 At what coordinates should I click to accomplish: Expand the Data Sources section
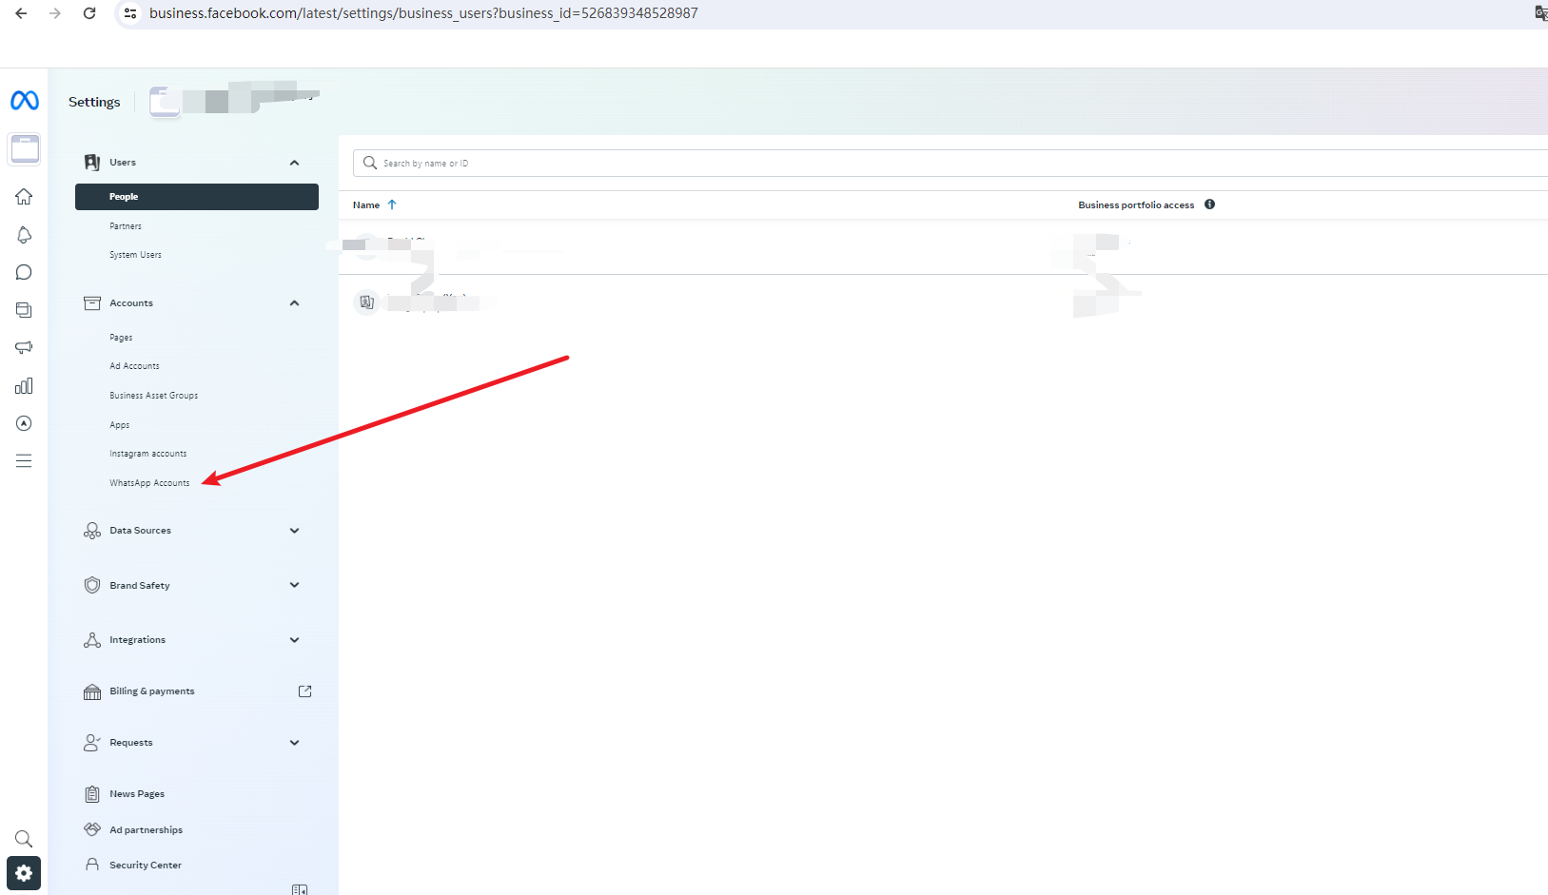click(x=294, y=531)
